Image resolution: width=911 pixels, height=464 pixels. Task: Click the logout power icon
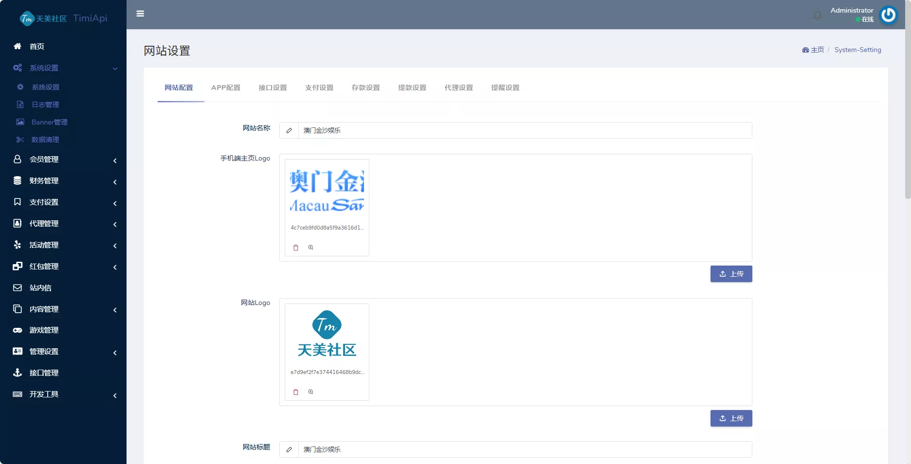tap(888, 15)
